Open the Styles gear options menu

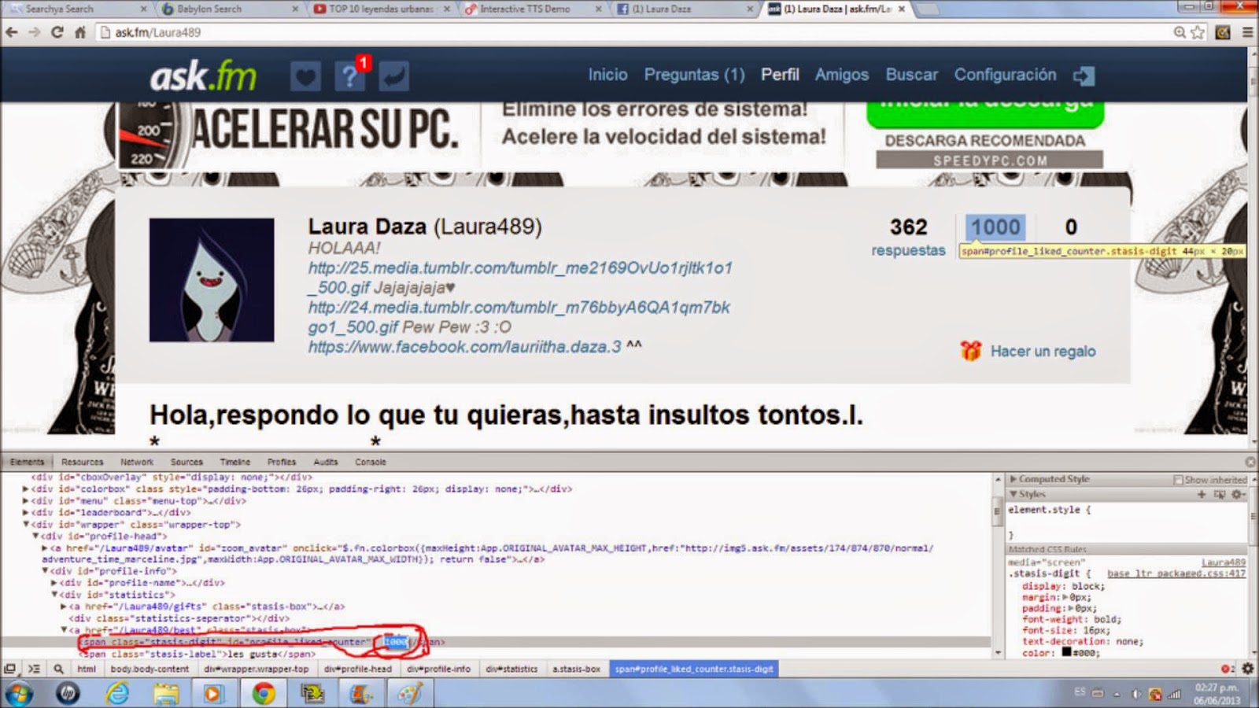1238,494
